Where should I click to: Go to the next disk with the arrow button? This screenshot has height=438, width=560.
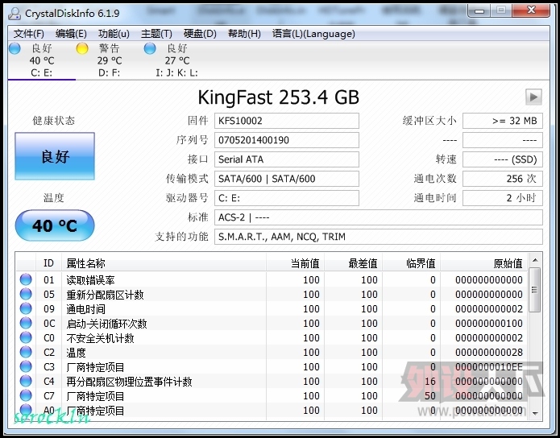click(533, 97)
